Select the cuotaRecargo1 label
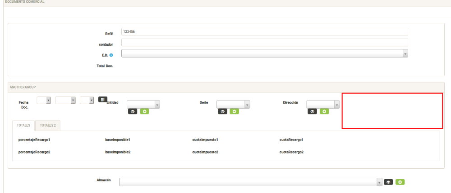 291,140
